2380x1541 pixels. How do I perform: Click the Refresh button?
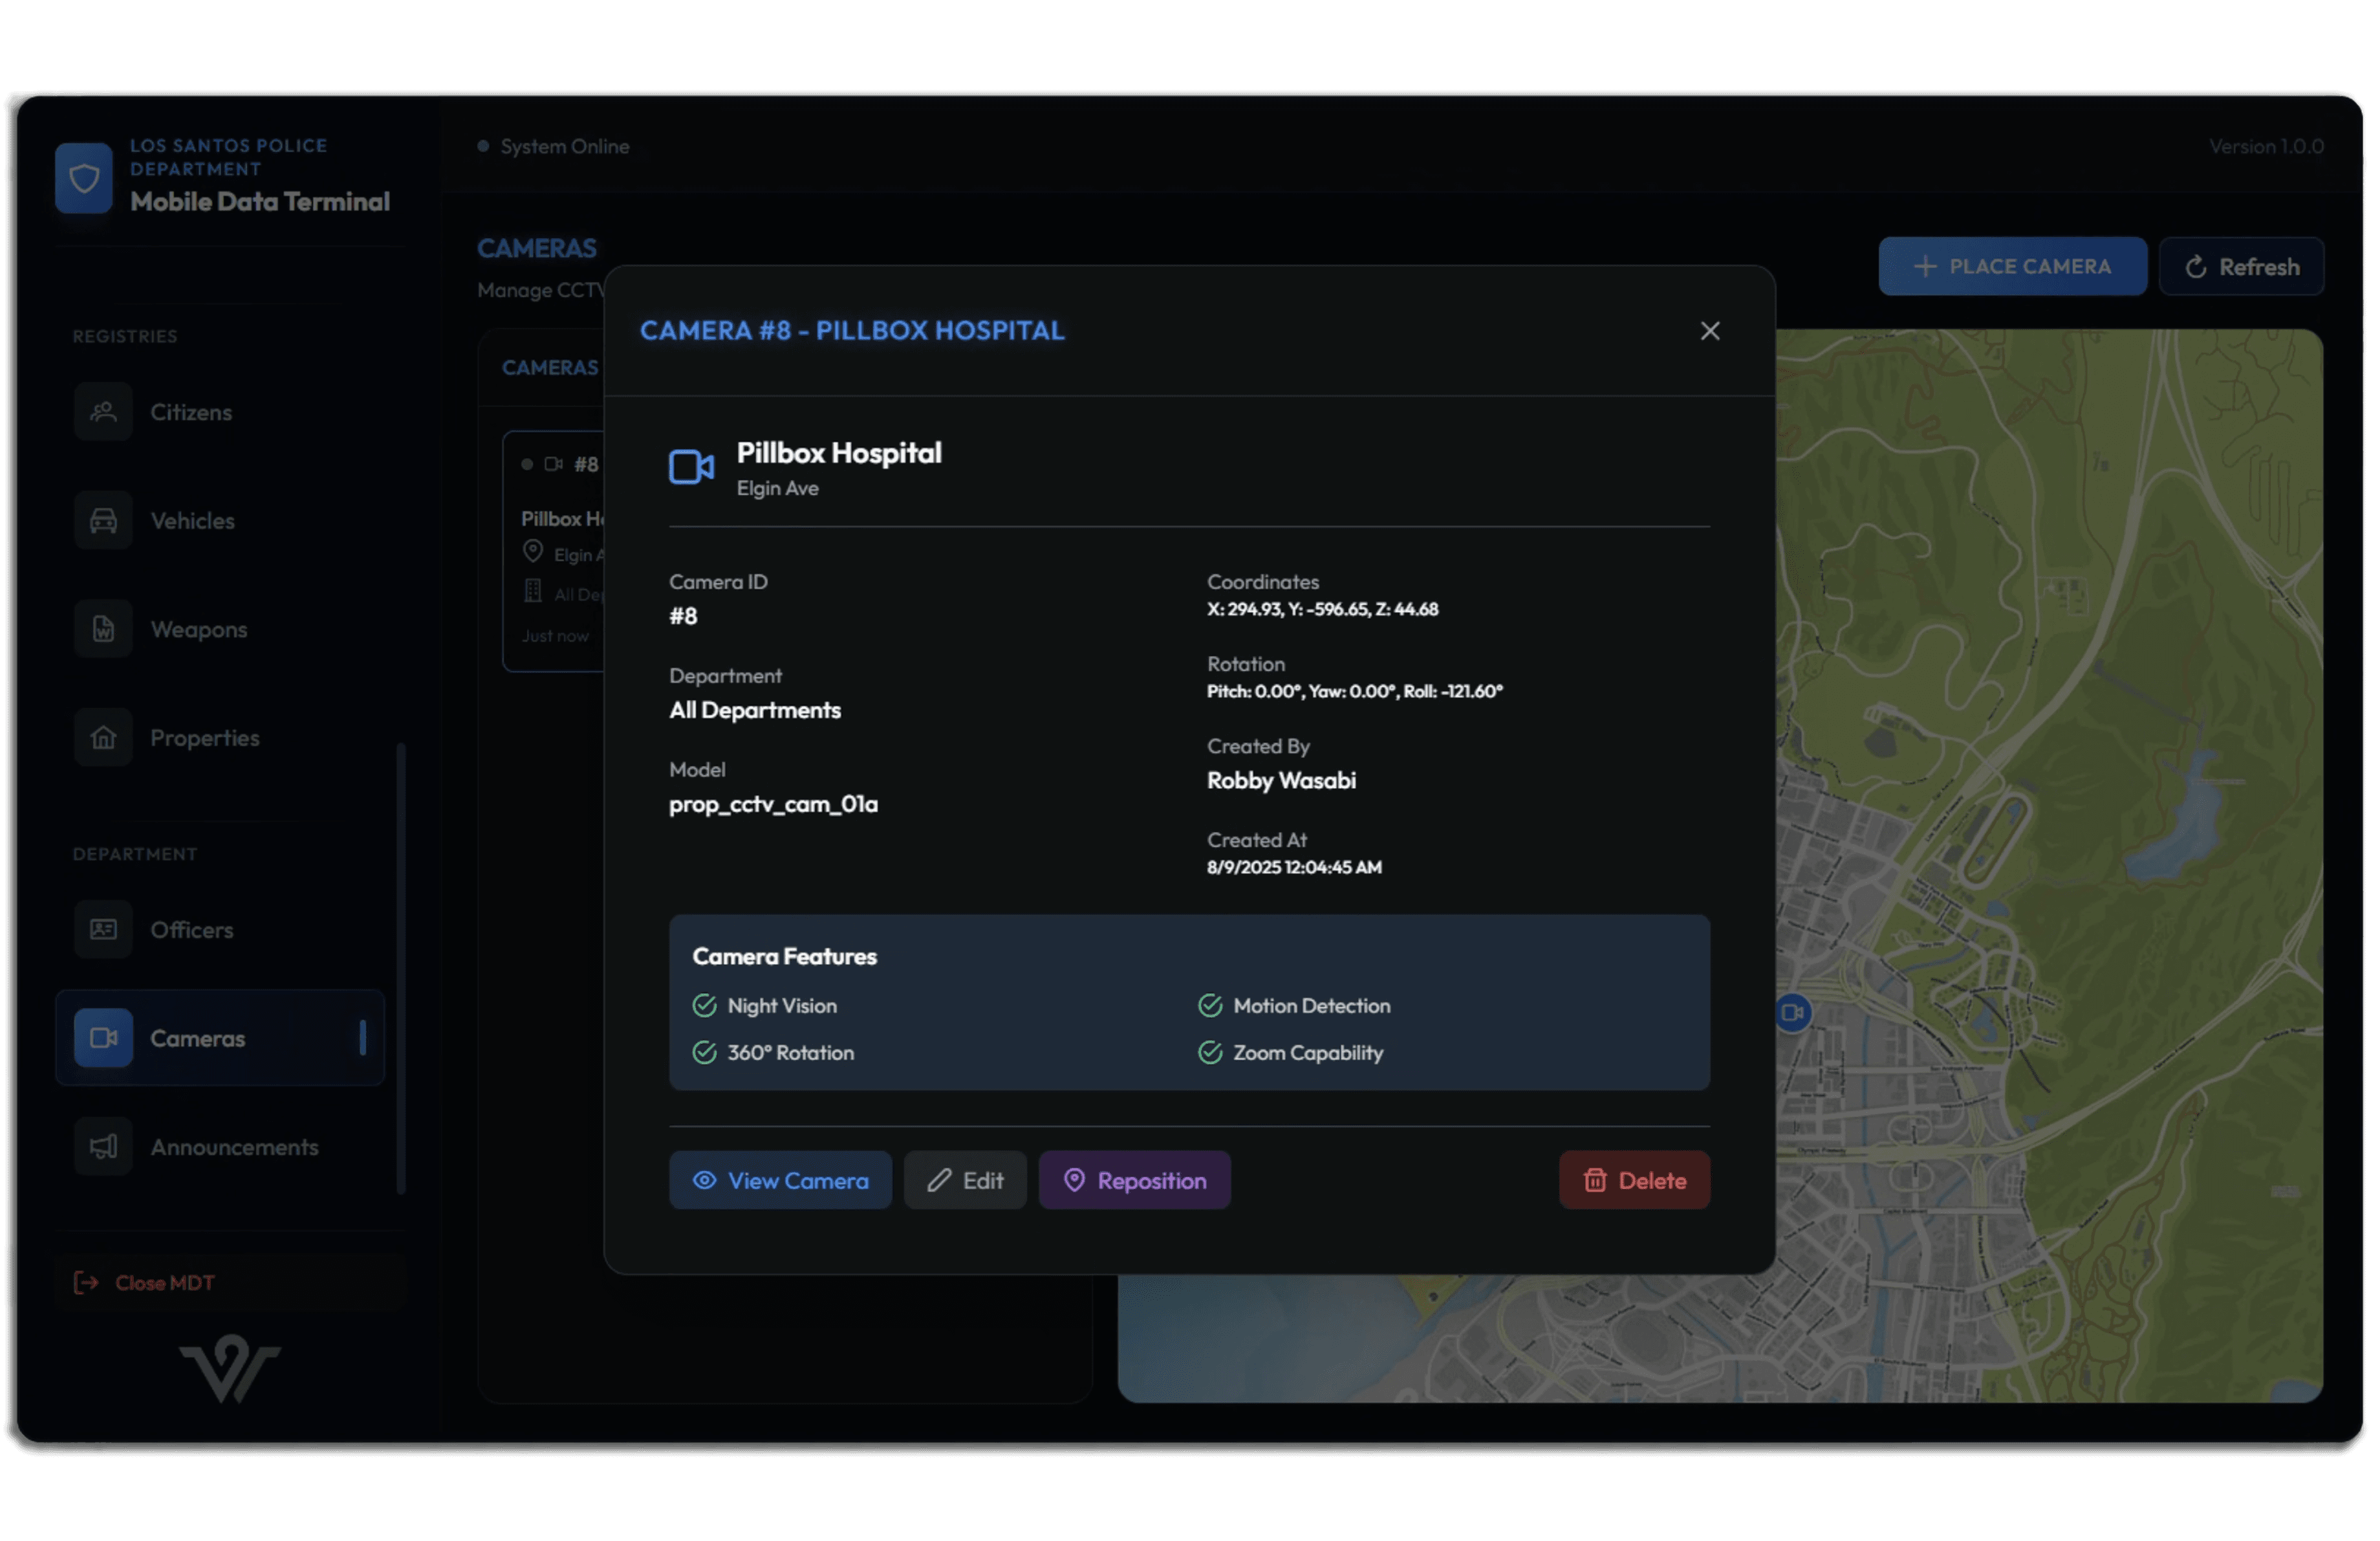pos(2241,267)
